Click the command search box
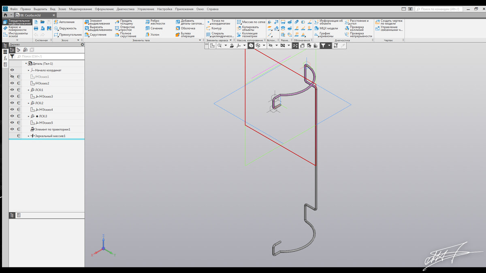Screen dimensions: 486x273 [x=440, y=8]
